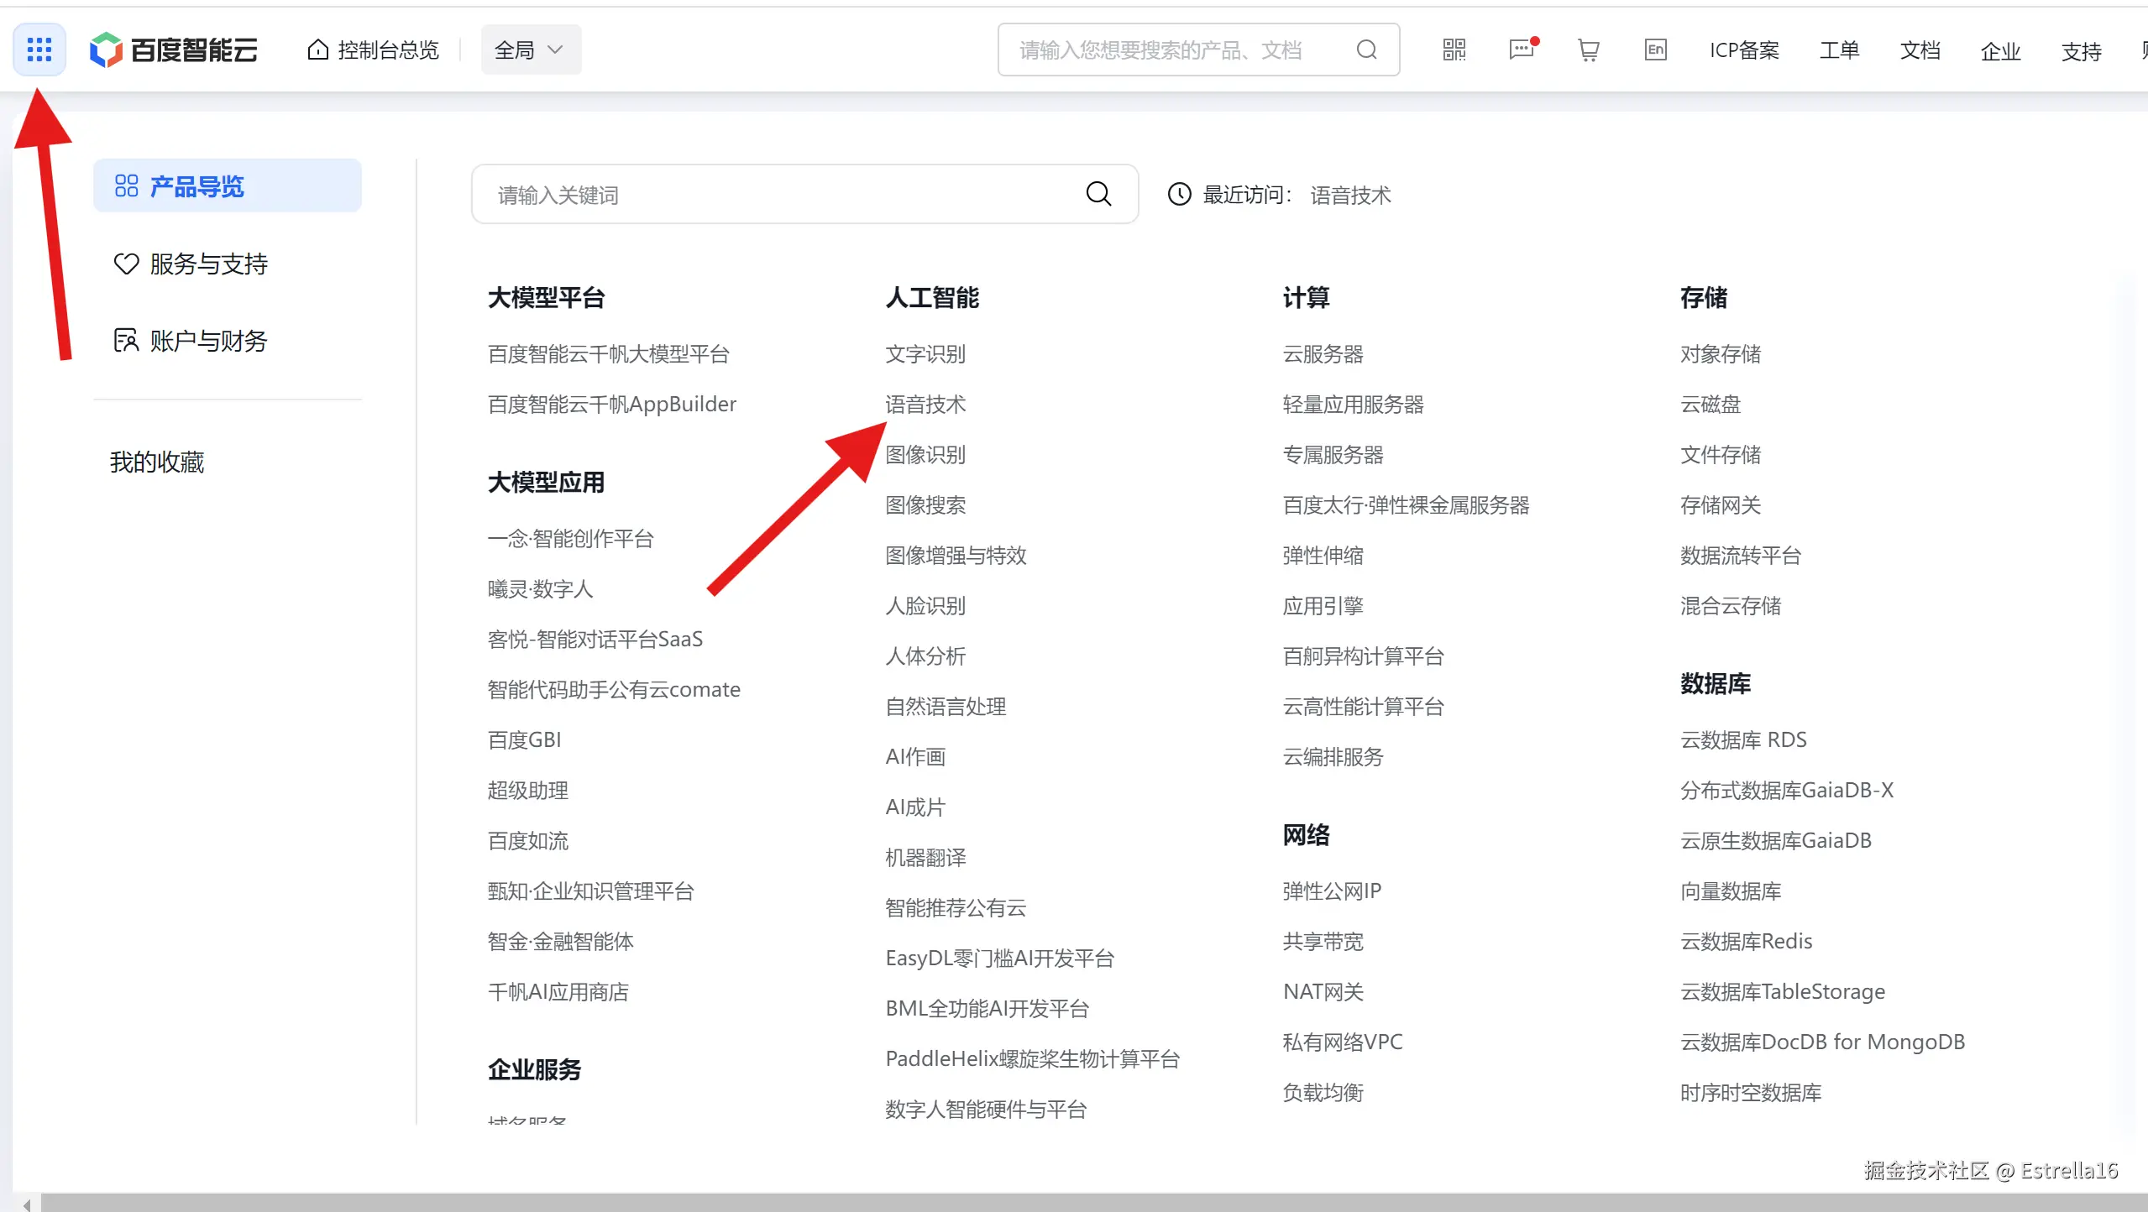The width and height of the screenshot is (2148, 1212).
Task: Open the QR code icon in header
Action: [x=1454, y=50]
